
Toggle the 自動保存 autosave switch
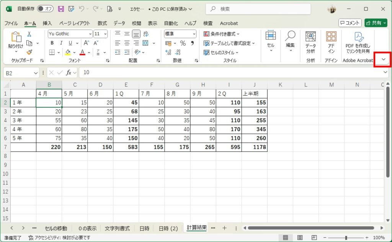pos(46,9)
